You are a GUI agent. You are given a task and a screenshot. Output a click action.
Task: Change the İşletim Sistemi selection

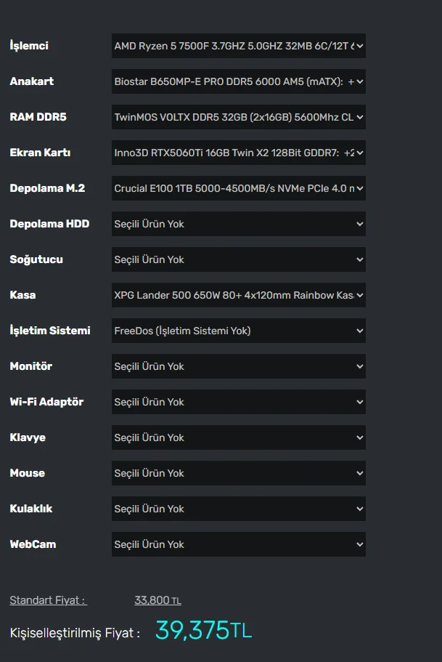(x=238, y=331)
